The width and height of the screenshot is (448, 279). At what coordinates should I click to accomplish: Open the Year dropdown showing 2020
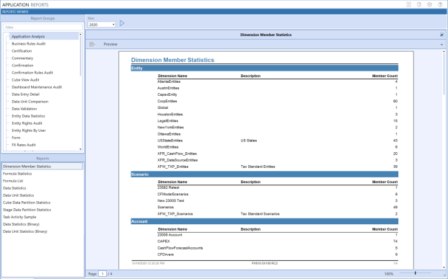point(102,25)
